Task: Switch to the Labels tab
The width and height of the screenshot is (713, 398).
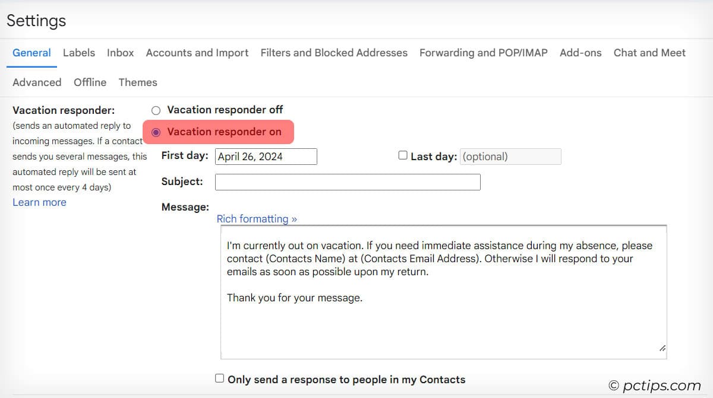Action: coord(78,53)
